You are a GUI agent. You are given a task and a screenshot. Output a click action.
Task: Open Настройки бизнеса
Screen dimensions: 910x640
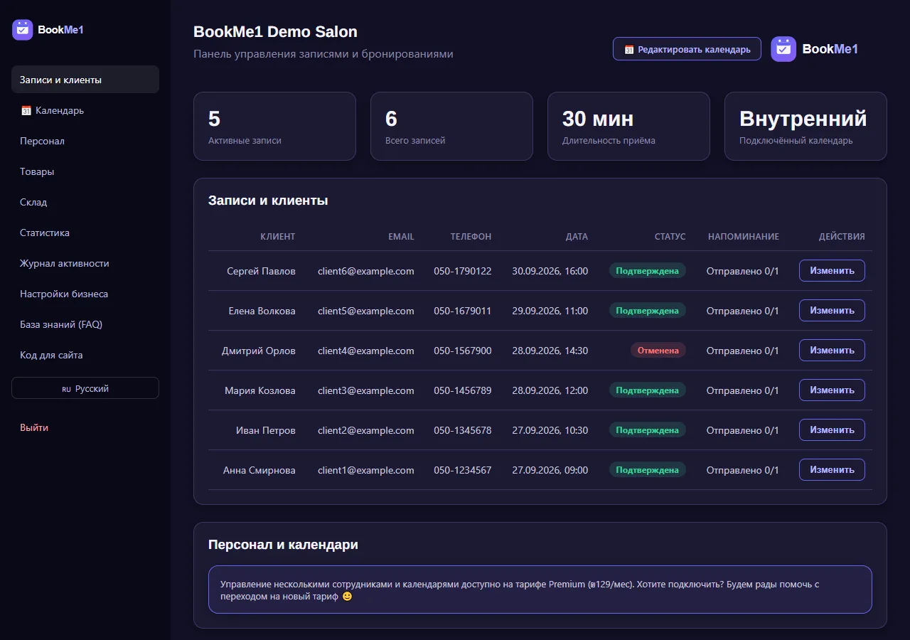[x=85, y=294]
